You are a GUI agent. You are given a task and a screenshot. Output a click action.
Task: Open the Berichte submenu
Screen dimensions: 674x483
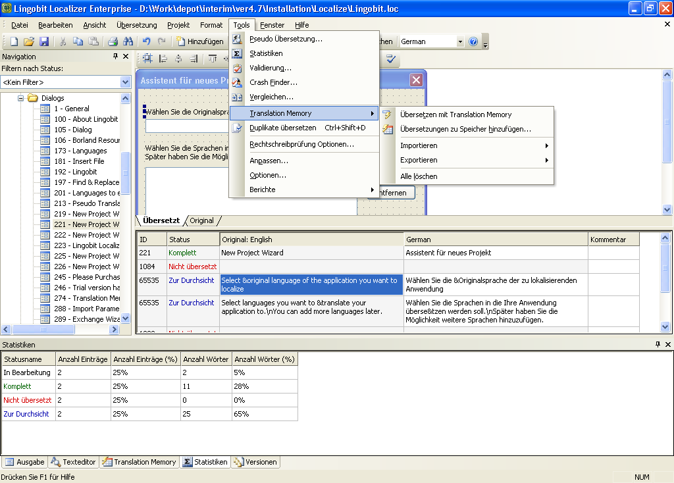304,190
